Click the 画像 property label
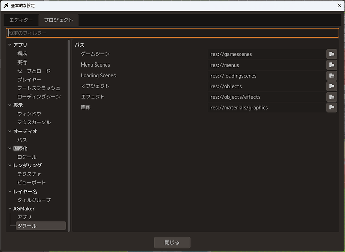 [86, 107]
